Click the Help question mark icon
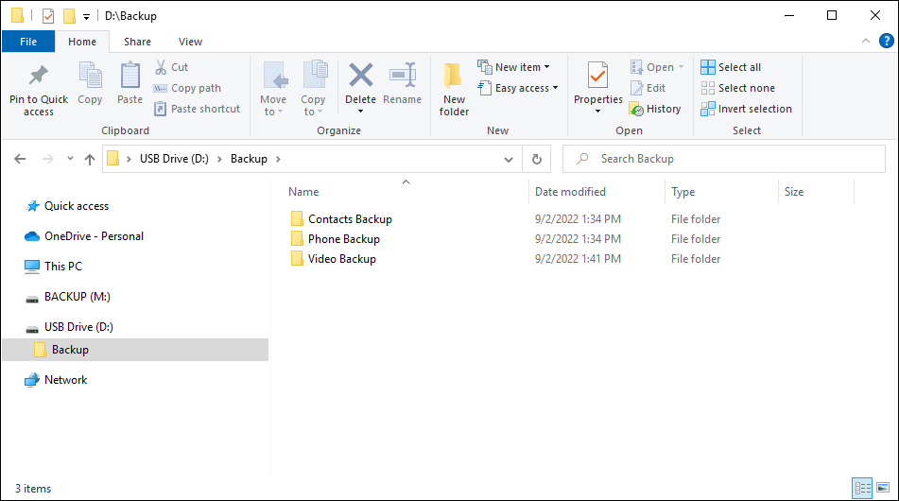Image resolution: width=899 pixels, height=501 pixels. coord(886,42)
